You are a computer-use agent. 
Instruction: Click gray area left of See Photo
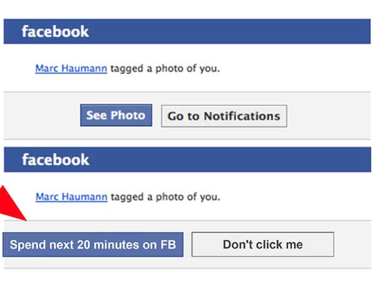[x=42, y=116]
